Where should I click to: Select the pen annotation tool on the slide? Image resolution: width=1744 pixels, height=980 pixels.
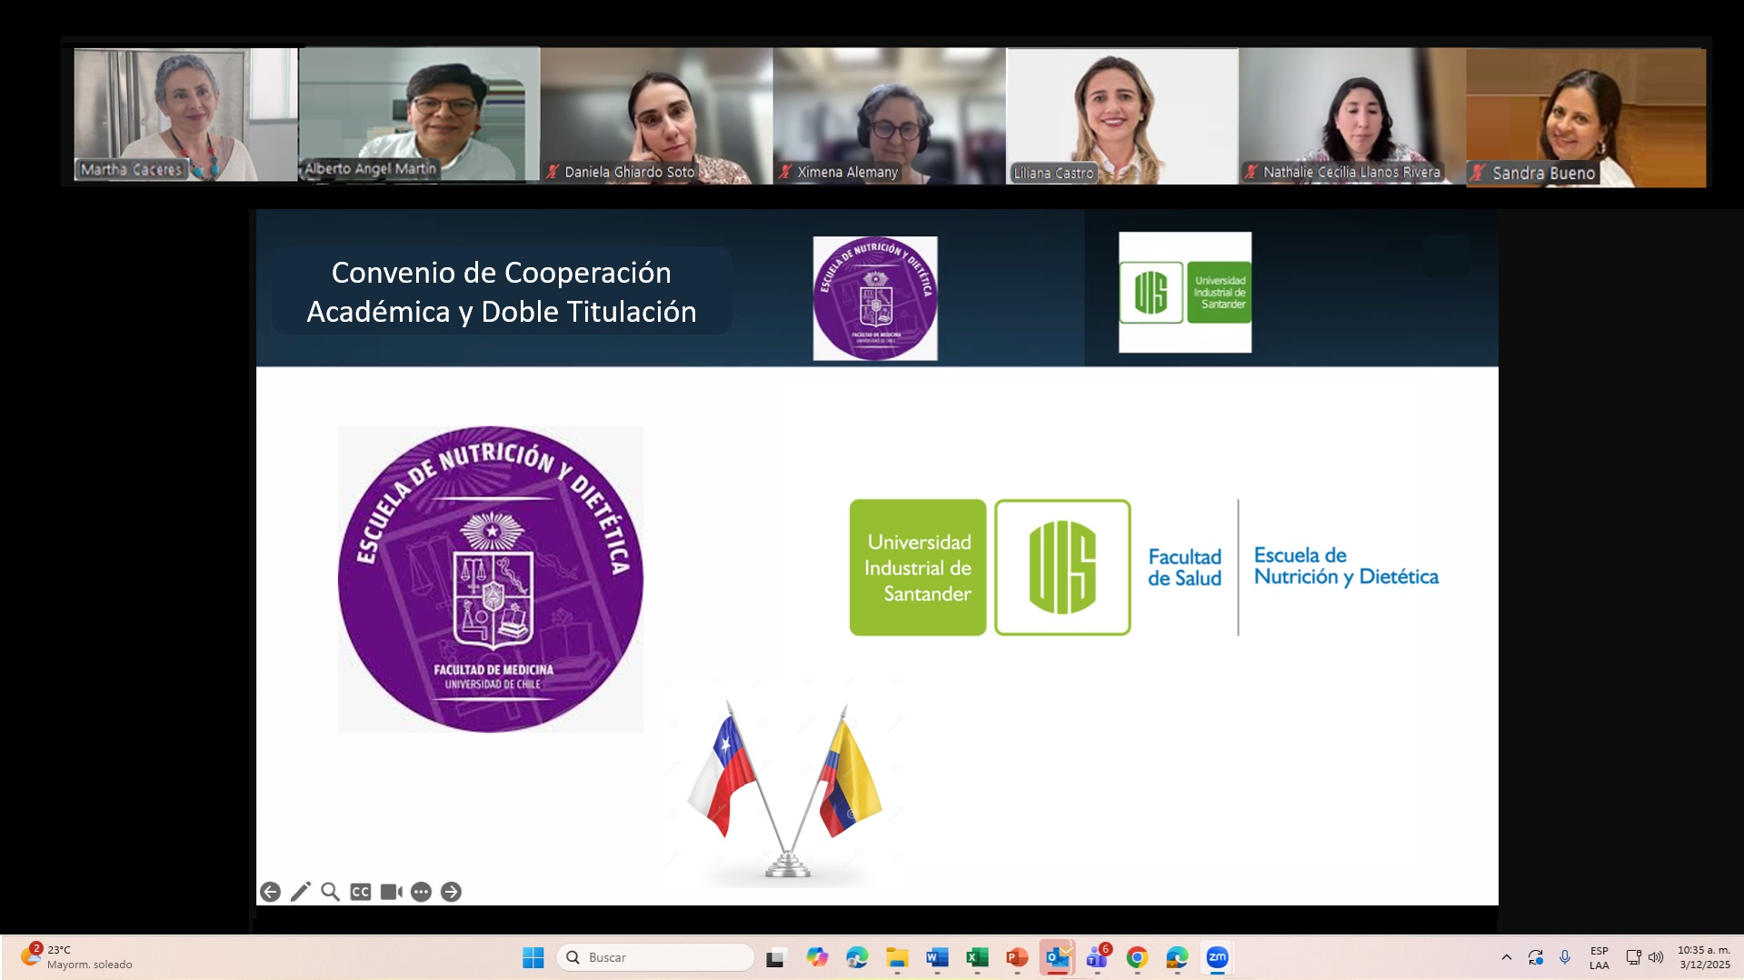point(300,892)
